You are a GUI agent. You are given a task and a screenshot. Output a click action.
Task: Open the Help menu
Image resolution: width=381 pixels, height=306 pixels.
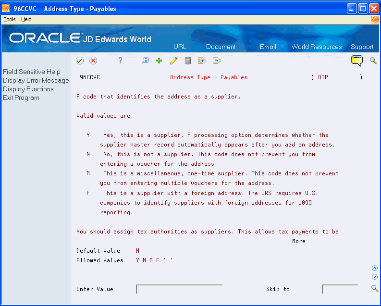26,19
